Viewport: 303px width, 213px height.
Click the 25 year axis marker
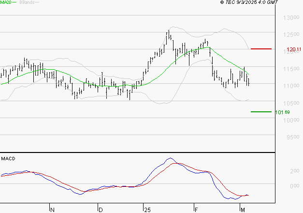147,210
